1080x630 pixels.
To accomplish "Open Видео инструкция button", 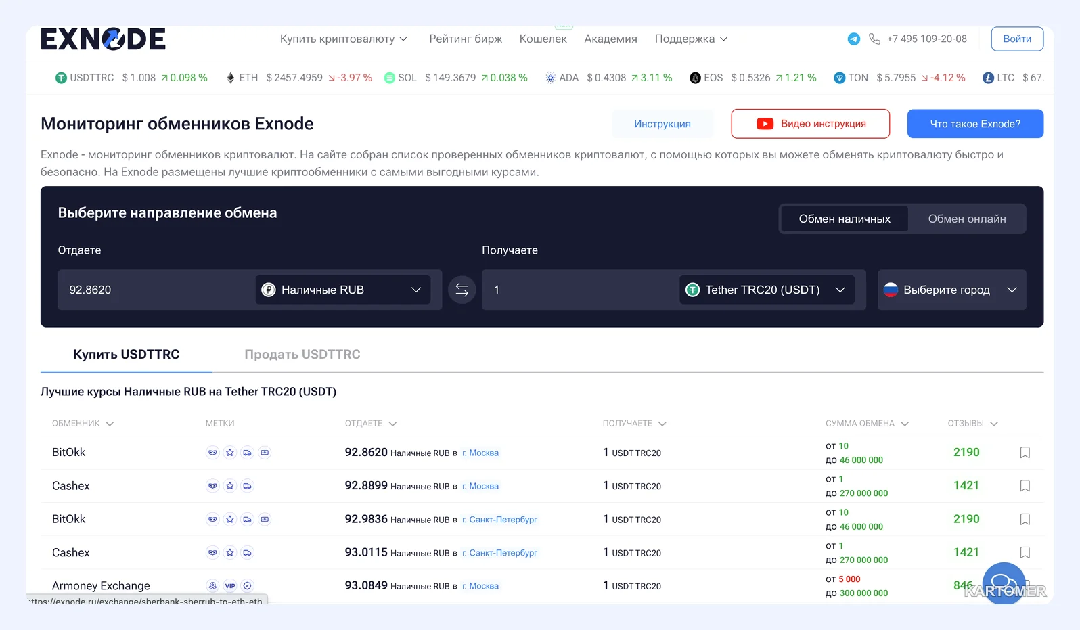I will (811, 124).
